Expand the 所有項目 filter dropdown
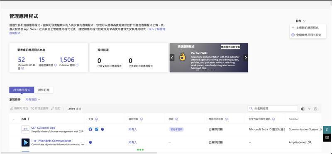 pos(33,99)
